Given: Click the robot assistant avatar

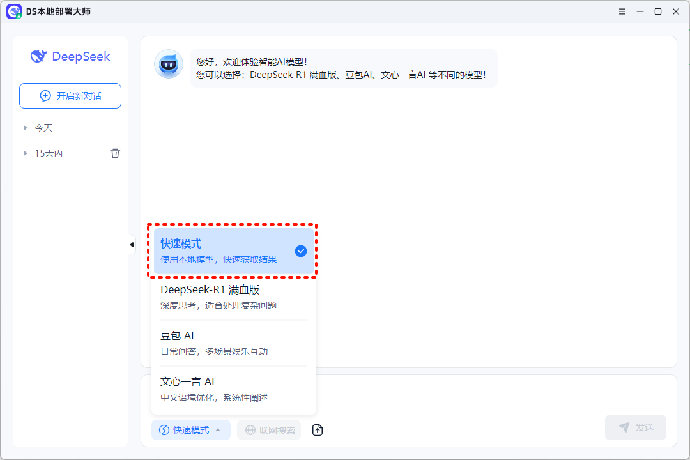Looking at the screenshot, I should pyautogui.click(x=169, y=65).
